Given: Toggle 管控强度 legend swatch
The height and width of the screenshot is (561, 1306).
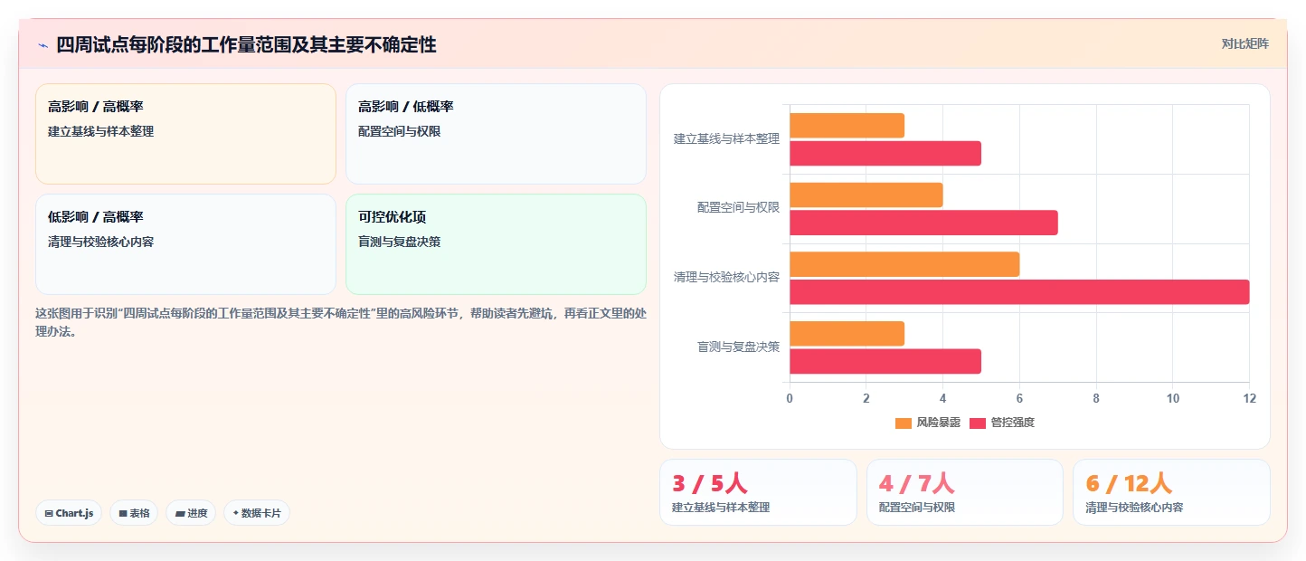Looking at the screenshot, I should coord(978,423).
